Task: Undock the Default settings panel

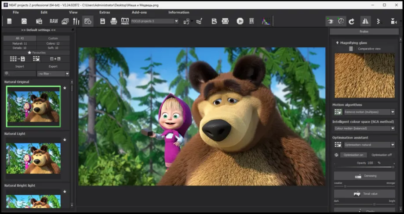Action: 73,30
